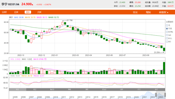The width and height of the screenshot is (175, 99).
Task: Select the W%R indicator tab
Action: coord(69,89)
